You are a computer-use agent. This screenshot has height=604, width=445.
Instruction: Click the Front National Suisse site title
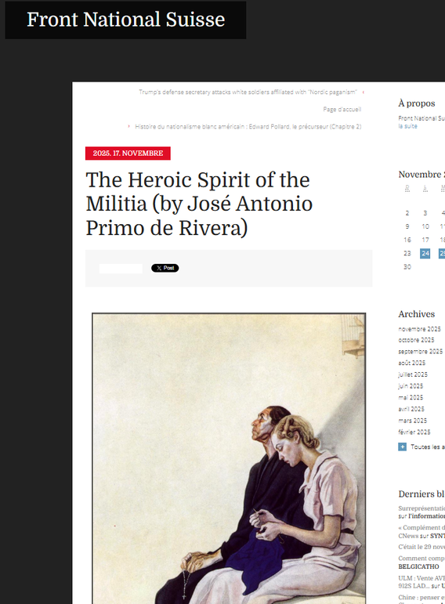(125, 20)
